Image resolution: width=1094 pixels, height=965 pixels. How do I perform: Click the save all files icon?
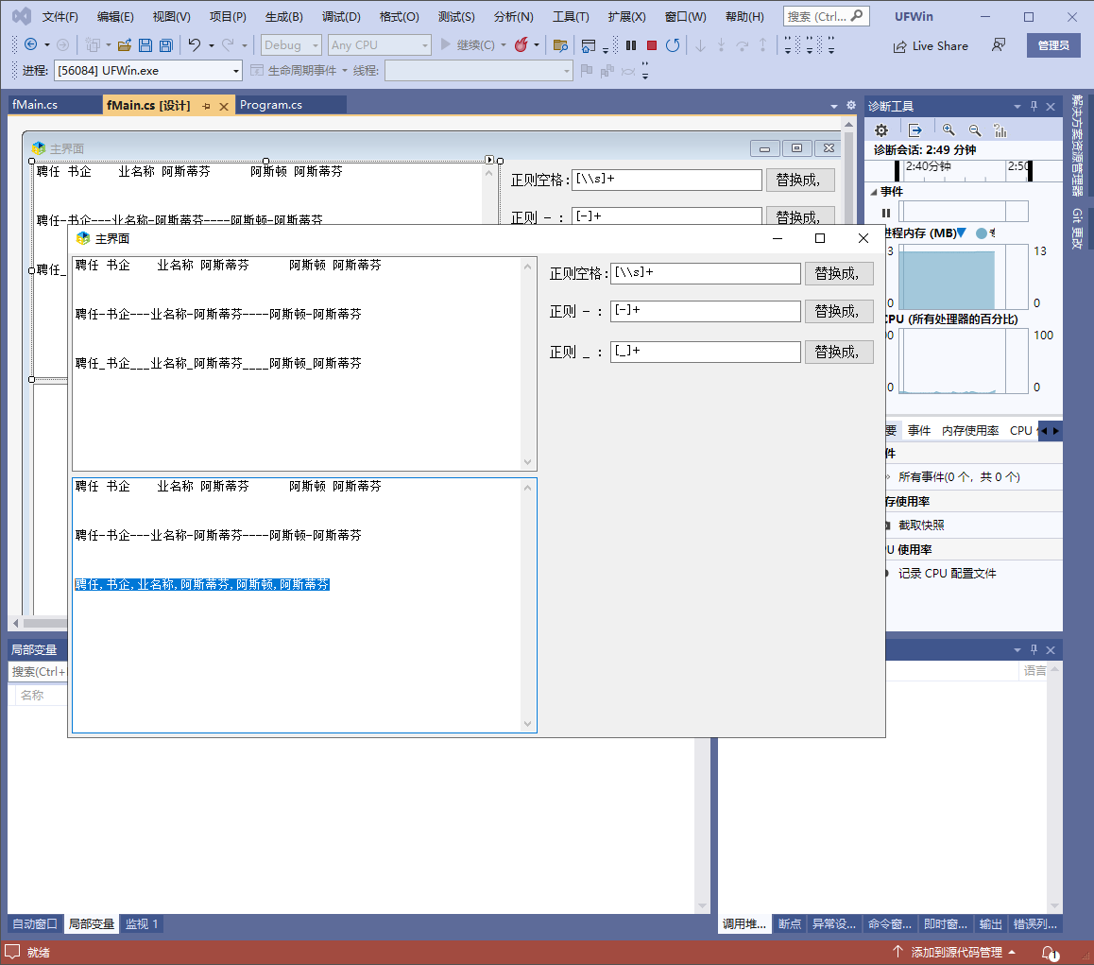pyautogui.click(x=166, y=45)
